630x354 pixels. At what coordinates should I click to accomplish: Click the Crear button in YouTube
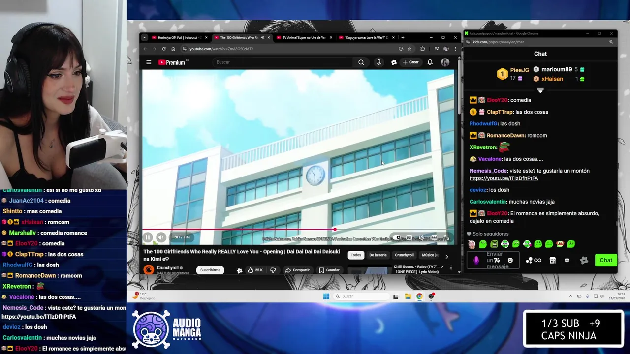pyautogui.click(x=410, y=62)
